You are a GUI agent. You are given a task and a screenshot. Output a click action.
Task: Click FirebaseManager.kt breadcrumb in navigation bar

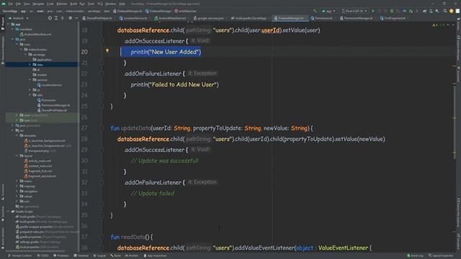tap(127, 12)
